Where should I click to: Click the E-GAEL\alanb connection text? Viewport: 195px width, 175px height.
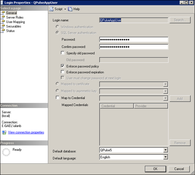pyautogui.click(x=11, y=126)
